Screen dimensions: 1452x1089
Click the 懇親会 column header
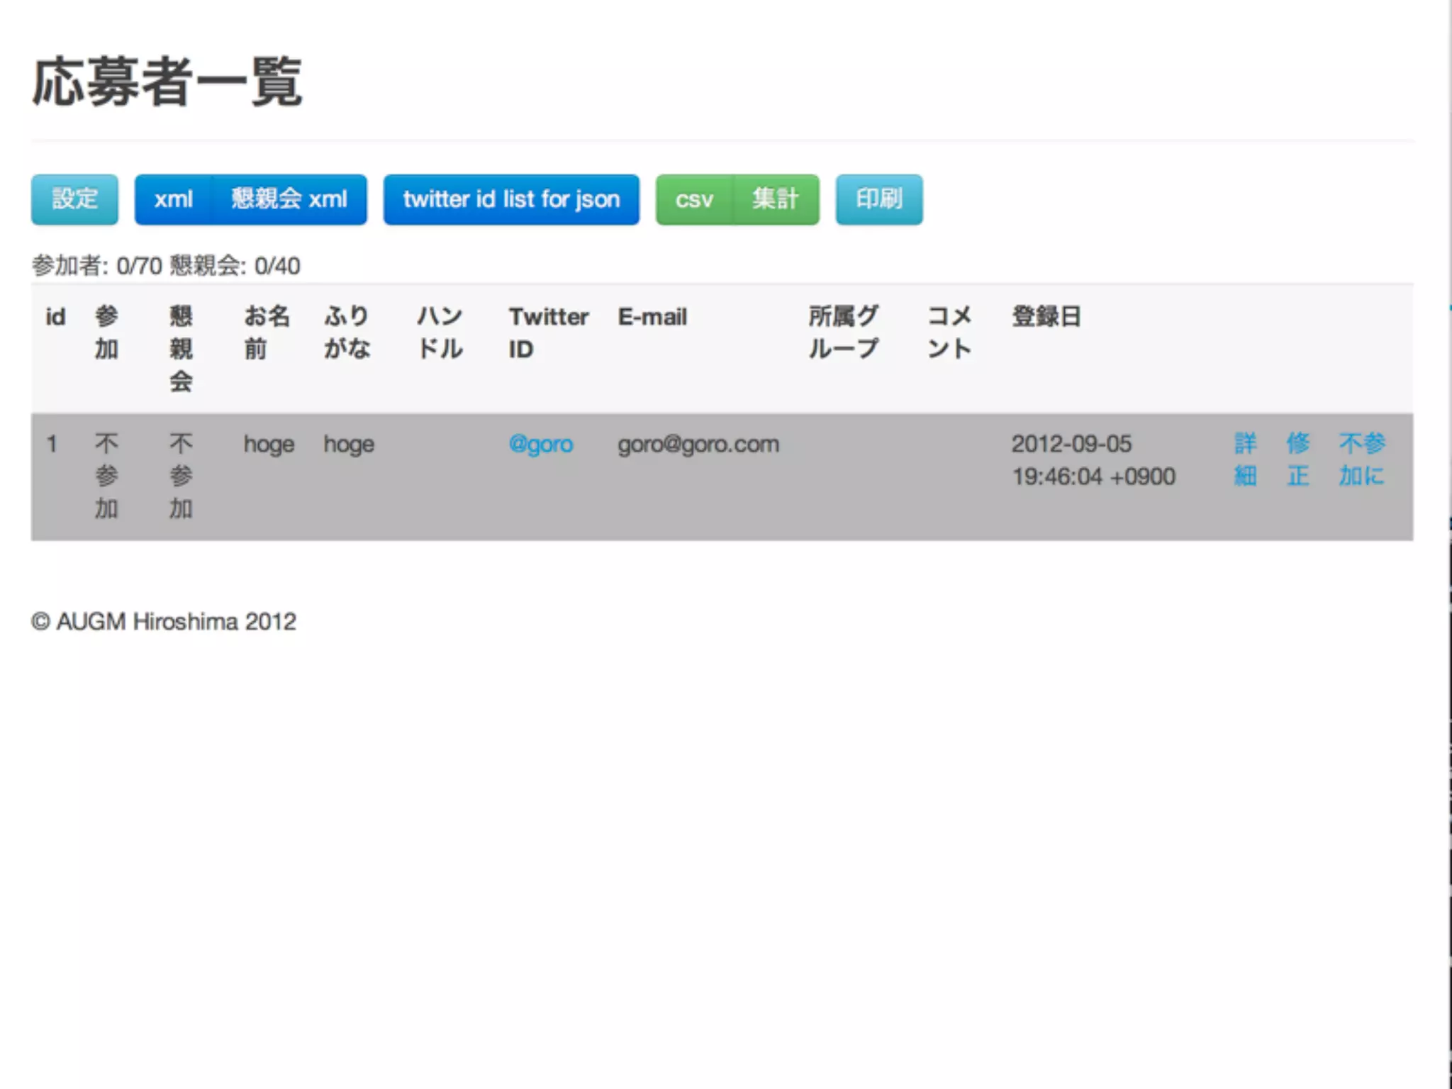(x=181, y=348)
